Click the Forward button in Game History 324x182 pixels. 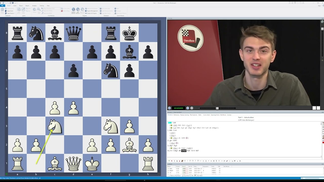coord(118,11)
